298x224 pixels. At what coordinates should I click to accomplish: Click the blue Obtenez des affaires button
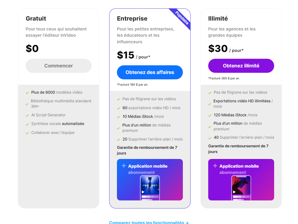150,72
